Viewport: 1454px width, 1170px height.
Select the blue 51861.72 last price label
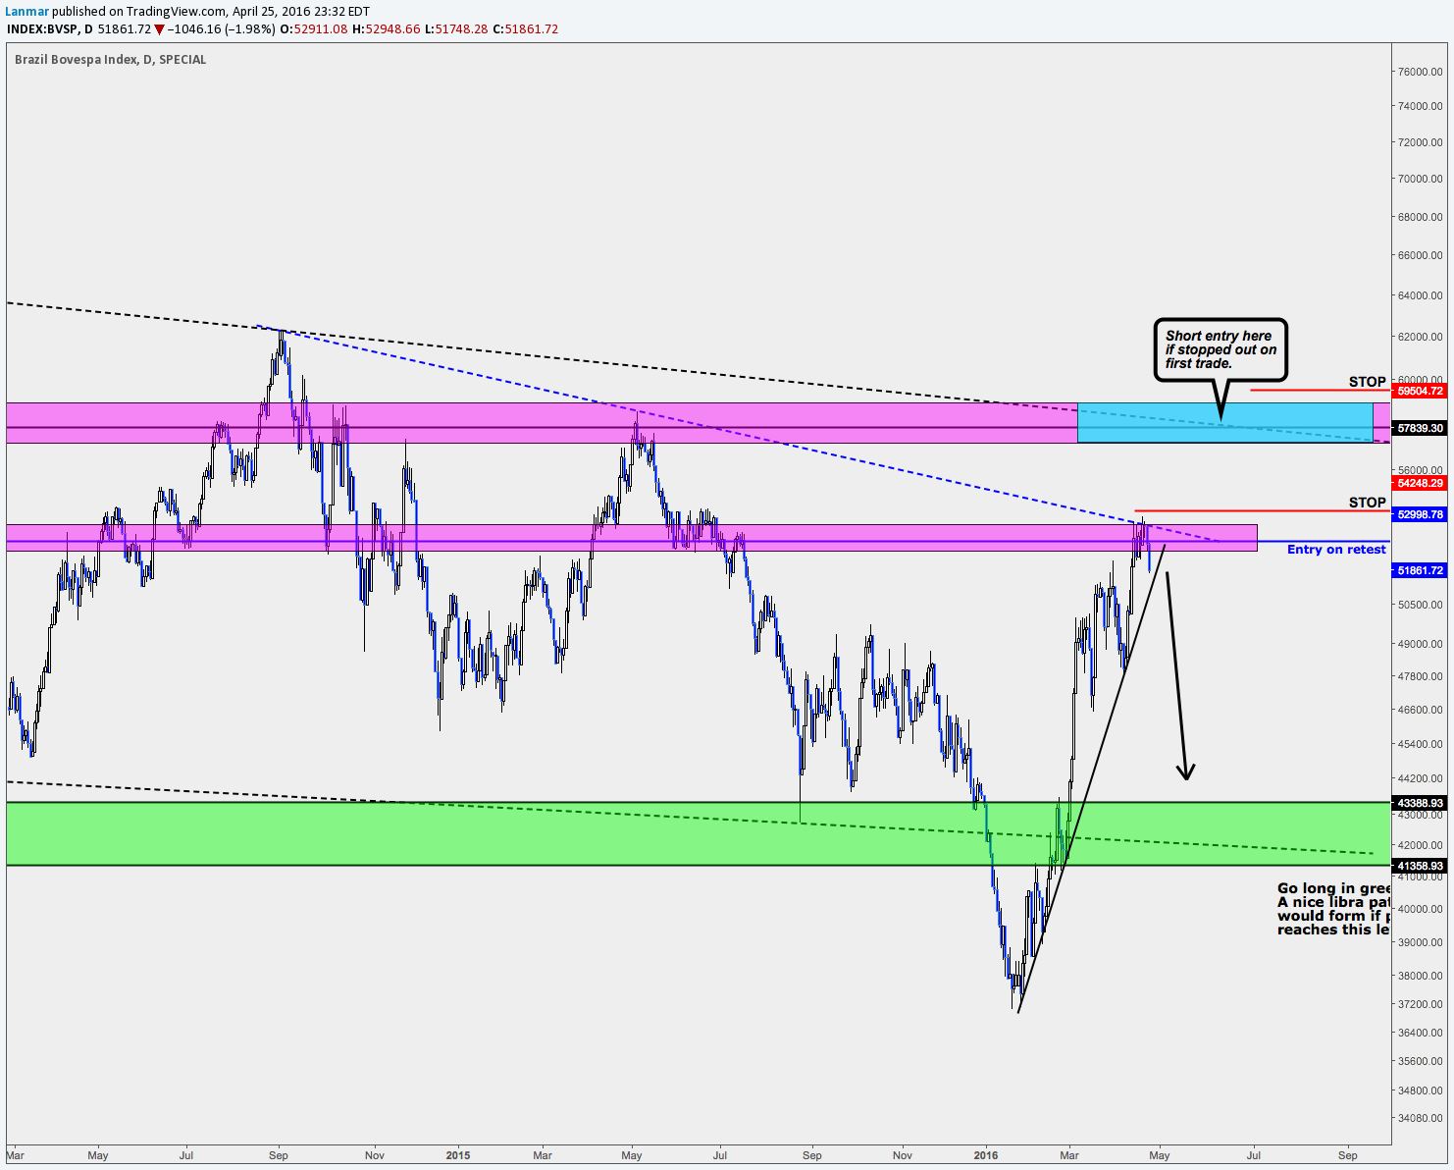[1420, 570]
